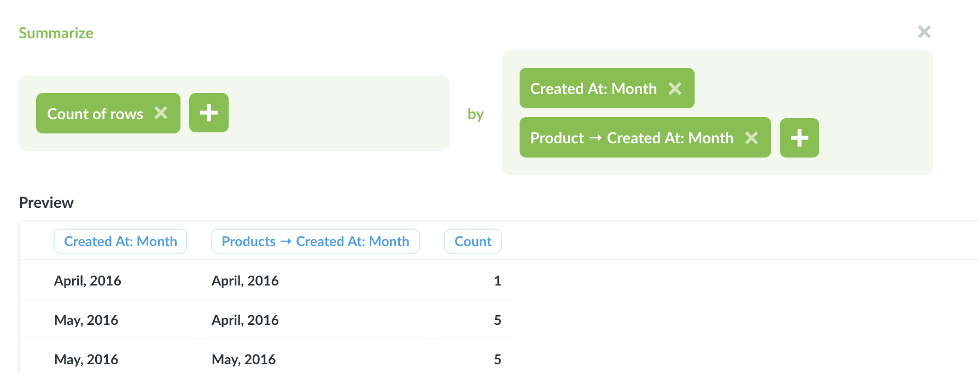The height and width of the screenshot is (373, 979).
Task: Edit the Product → Created At: Month pill
Action: [x=632, y=137]
